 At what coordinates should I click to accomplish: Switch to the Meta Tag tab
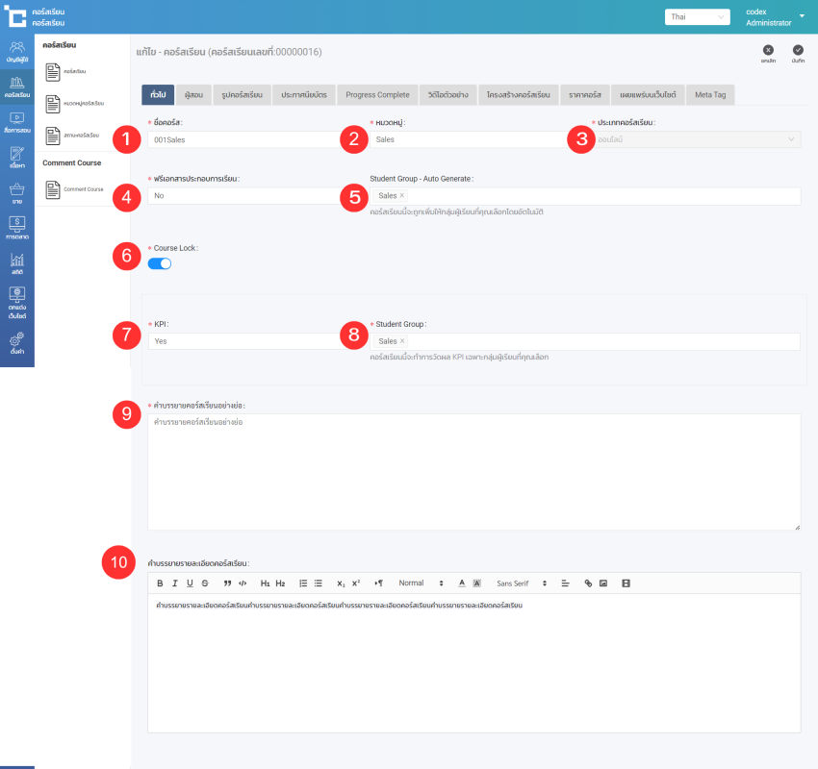[x=710, y=94]
